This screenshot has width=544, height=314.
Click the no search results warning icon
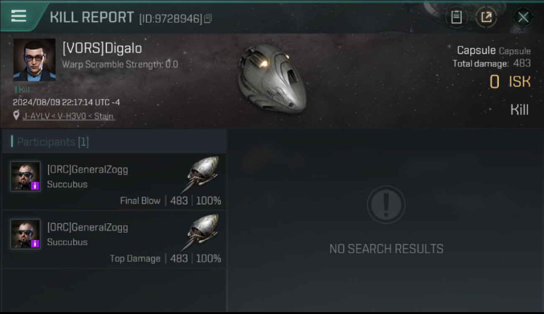click(x=386, y=204)
